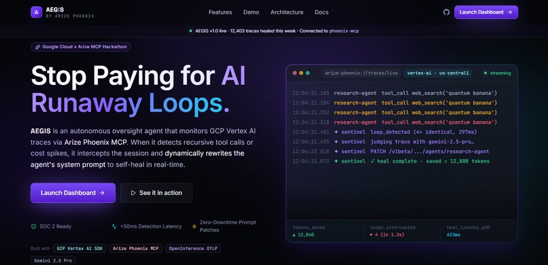Click the hero Launch Dashboard button
Screen dimensions: 548x265
coord(73,193)
